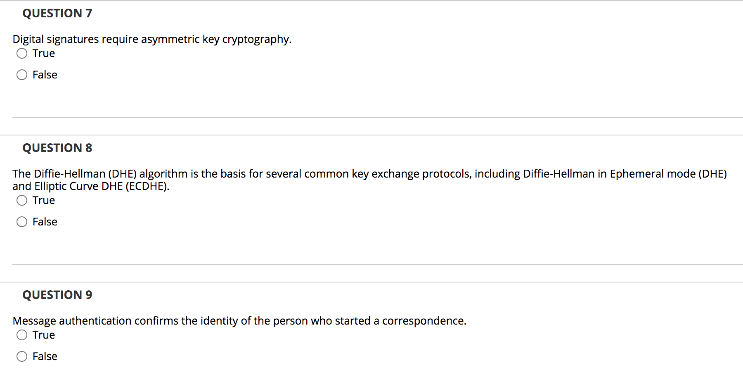Image resolution: width=743 pixels, height=389 pixels.
Task: Select True for Question 9
Action: pyautogui.click(x=22, y=335)
